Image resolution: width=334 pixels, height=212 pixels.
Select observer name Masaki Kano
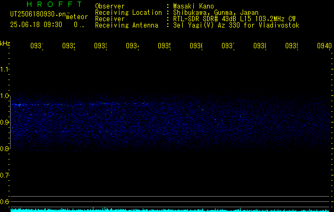pyautogui.click(x=193, y=6)
